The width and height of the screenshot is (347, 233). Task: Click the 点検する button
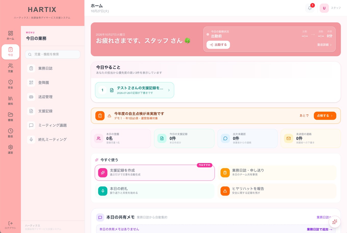(x=325, y=116)
